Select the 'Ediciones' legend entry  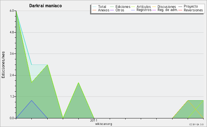click(123, 7)
